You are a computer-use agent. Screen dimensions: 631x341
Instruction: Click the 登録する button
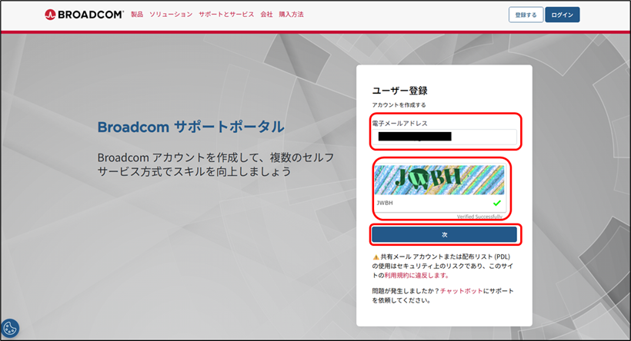526,15
